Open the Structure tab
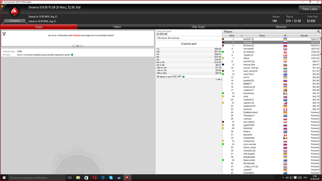The image size is (322, 181). click(x=281, y=27)
